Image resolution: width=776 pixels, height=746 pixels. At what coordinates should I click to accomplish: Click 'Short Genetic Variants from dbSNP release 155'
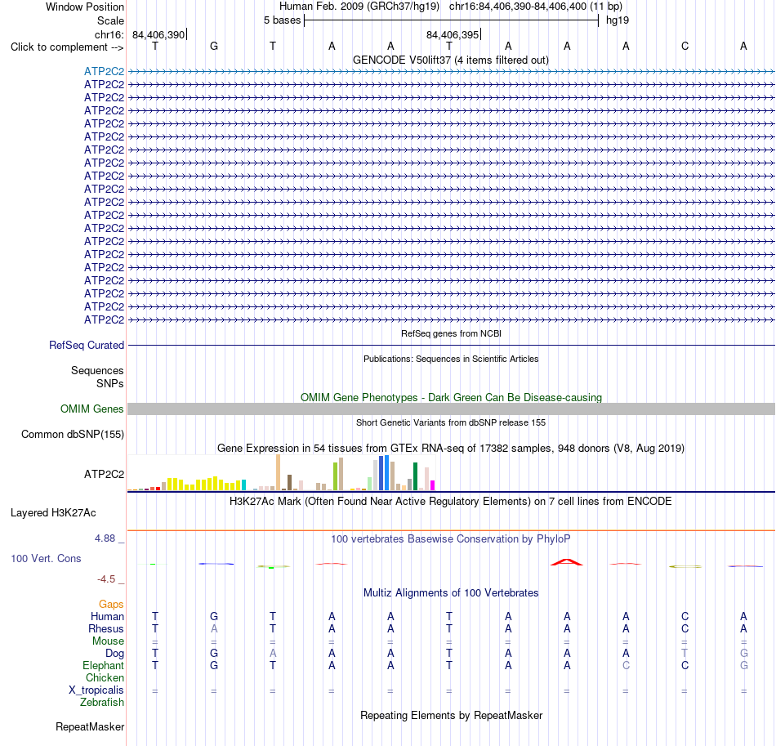[x=451, y=422]
